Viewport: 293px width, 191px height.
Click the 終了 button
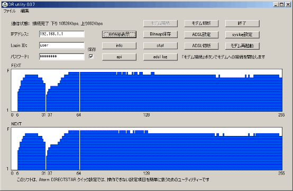(x=242, y=23)
